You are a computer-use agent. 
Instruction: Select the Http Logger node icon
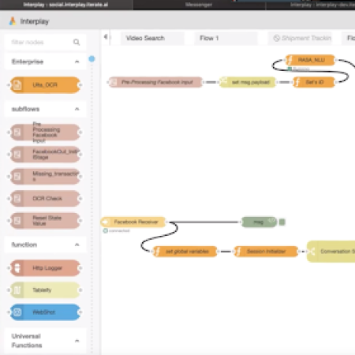[x=17, y=268]
